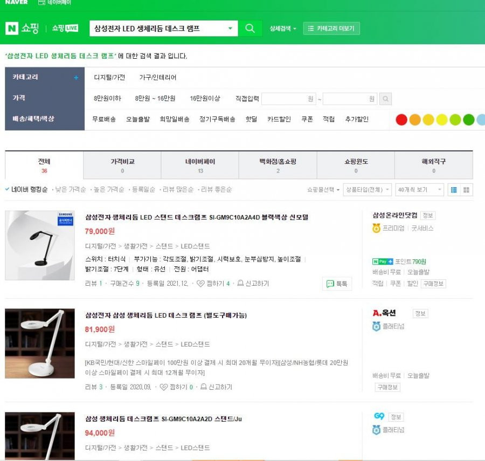Screen dimensions: 485x461
Task: Expand search box suggestion dropdown arrow
Action: 230,29
